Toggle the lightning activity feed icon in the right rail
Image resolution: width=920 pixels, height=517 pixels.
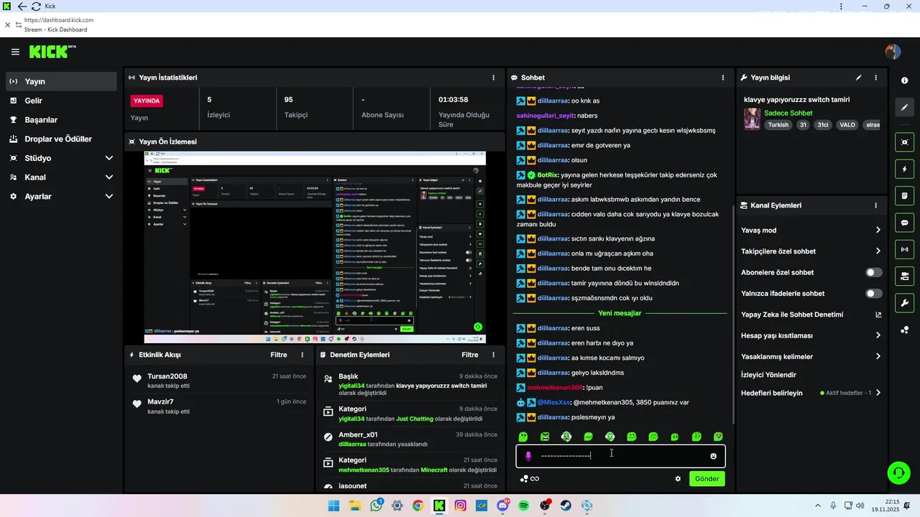[x=905, y=169]
